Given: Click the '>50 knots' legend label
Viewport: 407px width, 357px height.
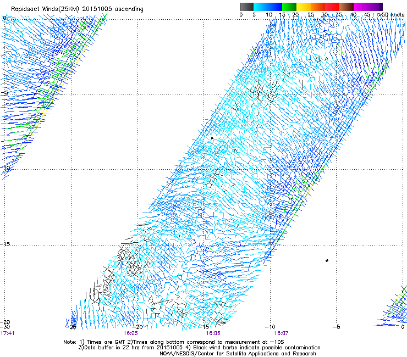Looking at the screenshot, I should (392, 15).
